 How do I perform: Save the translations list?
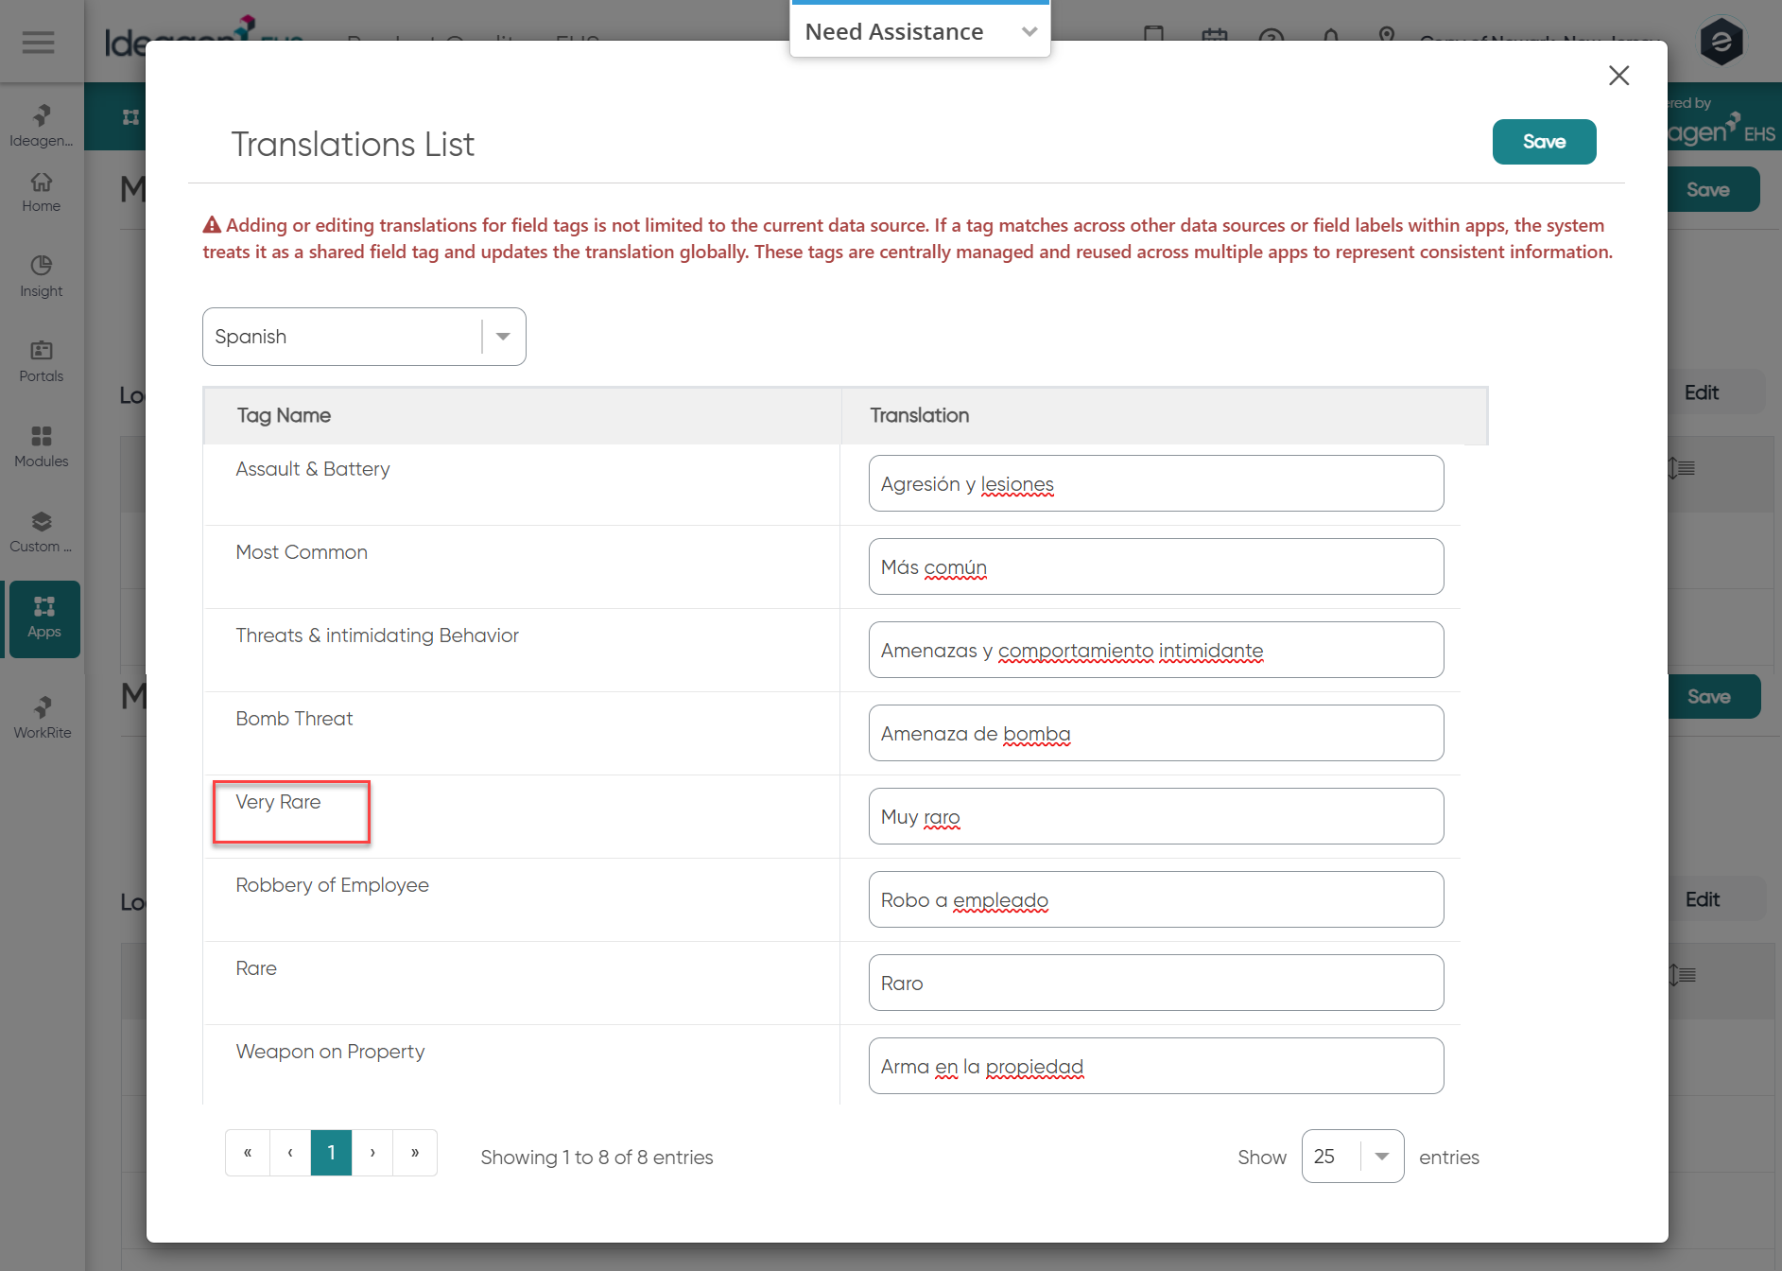(x=1544, y=142)
